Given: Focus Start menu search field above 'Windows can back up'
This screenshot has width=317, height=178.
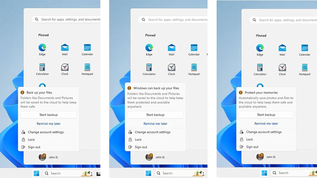Looking at the screenshot, I should (x=173, y=20).
